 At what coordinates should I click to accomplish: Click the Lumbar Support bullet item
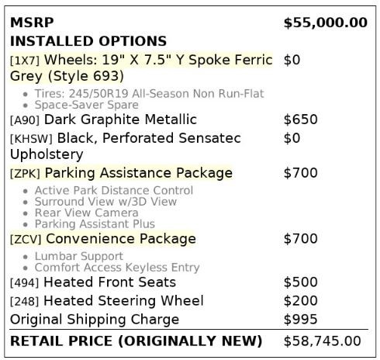click(x=79, y=256)
